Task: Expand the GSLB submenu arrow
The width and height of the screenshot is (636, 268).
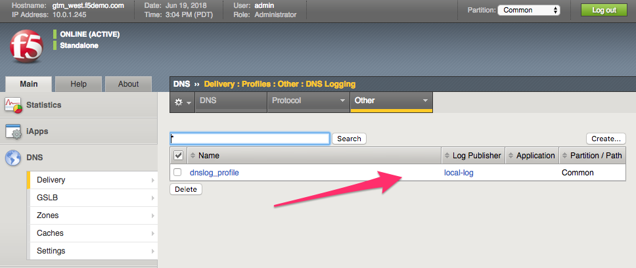Action: pyautogui.click(x=153, y=198)
